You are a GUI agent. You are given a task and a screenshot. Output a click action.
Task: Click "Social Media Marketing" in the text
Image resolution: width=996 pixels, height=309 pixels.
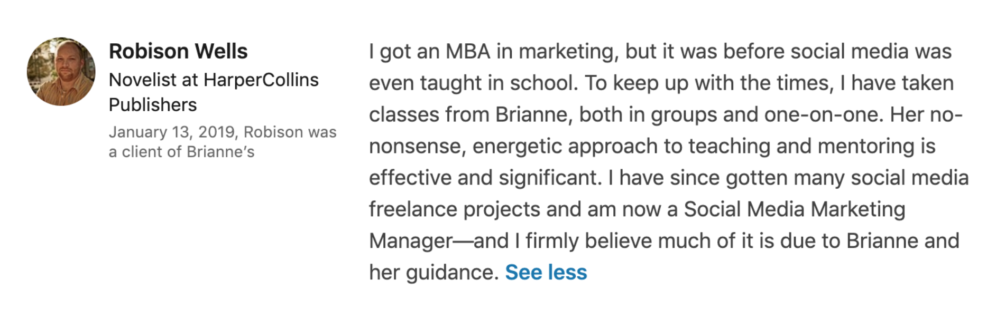(795, 209)
